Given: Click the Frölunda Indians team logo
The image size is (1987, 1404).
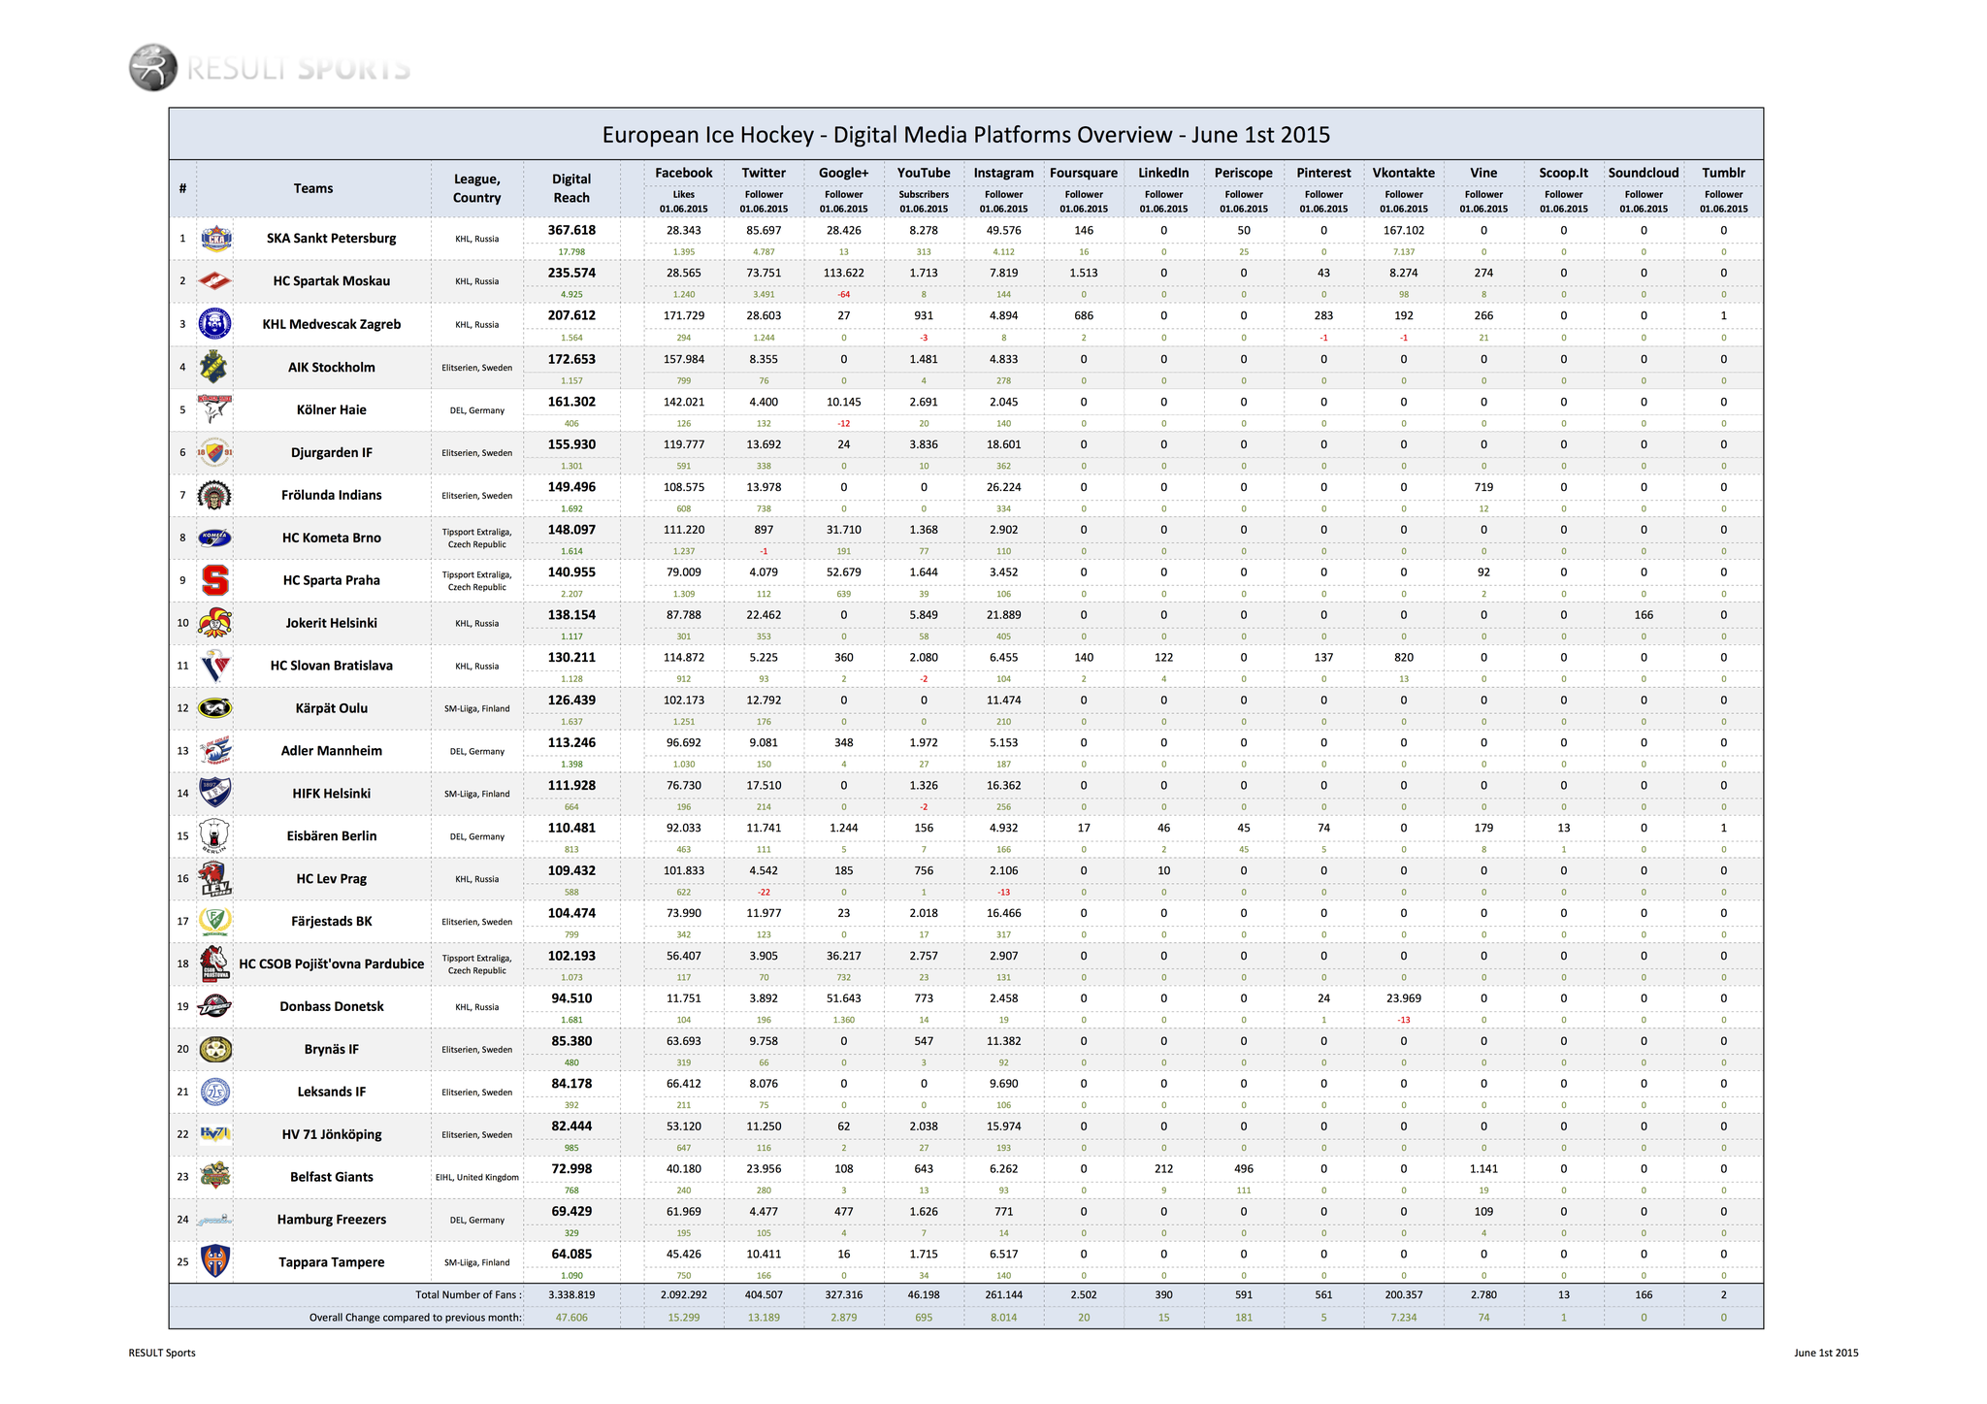Looking at the screenshot, I should click(214, 495).
